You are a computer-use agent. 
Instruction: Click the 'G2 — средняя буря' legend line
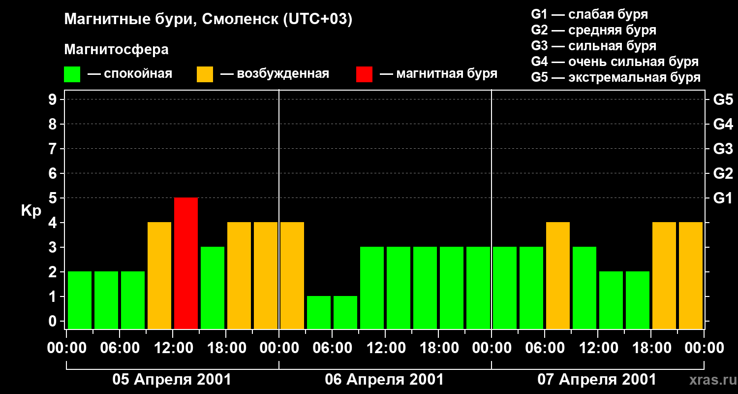coord(593,30)
